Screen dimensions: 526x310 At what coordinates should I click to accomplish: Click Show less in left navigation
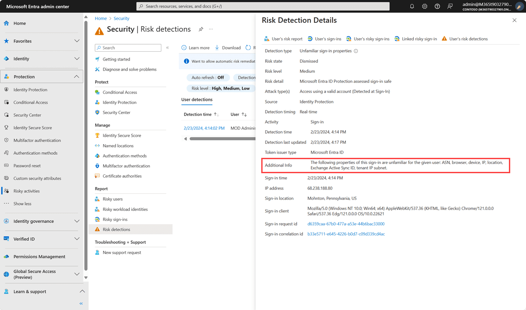point(22,204)
